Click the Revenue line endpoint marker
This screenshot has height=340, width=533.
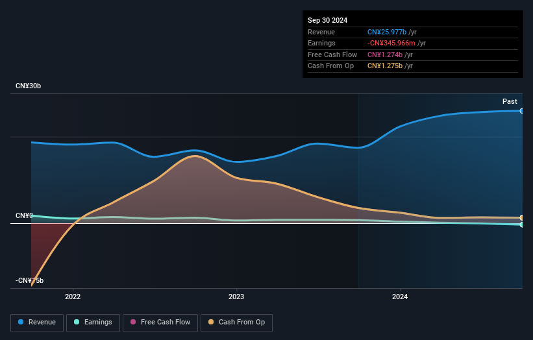pyautogui.click(x=522, y=111)
